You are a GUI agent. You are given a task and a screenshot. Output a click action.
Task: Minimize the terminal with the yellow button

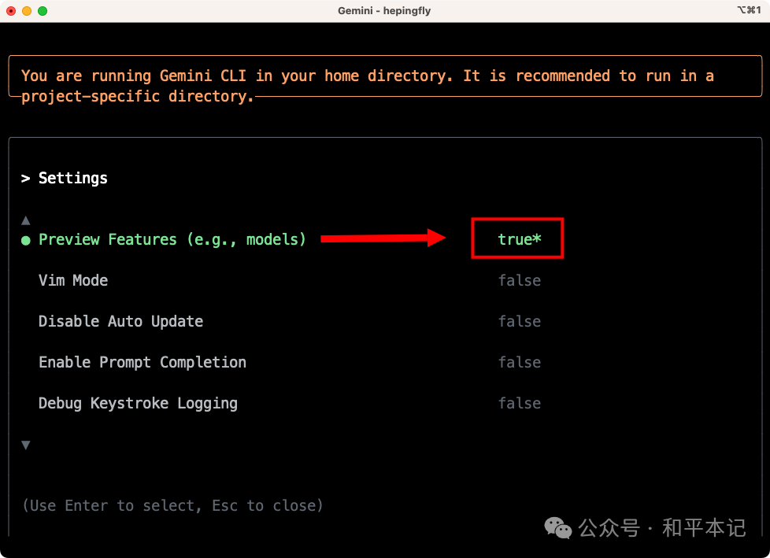(27, 11)
